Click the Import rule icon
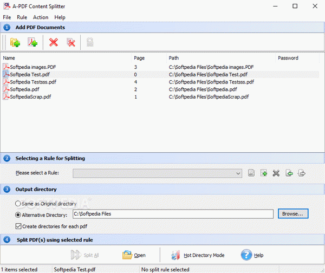325x273 pixels. coord(289,173)
